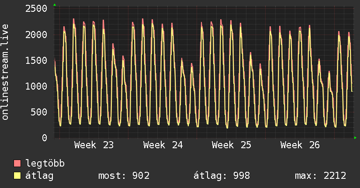360x188 pixels.
Task: Click the yellow átlag legend swatch
Action: [17, 175]
